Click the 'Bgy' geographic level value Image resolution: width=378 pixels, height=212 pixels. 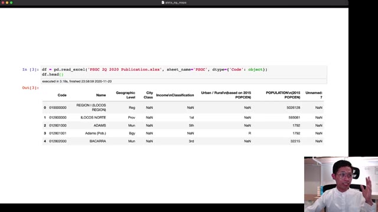[x=132, y=133]
